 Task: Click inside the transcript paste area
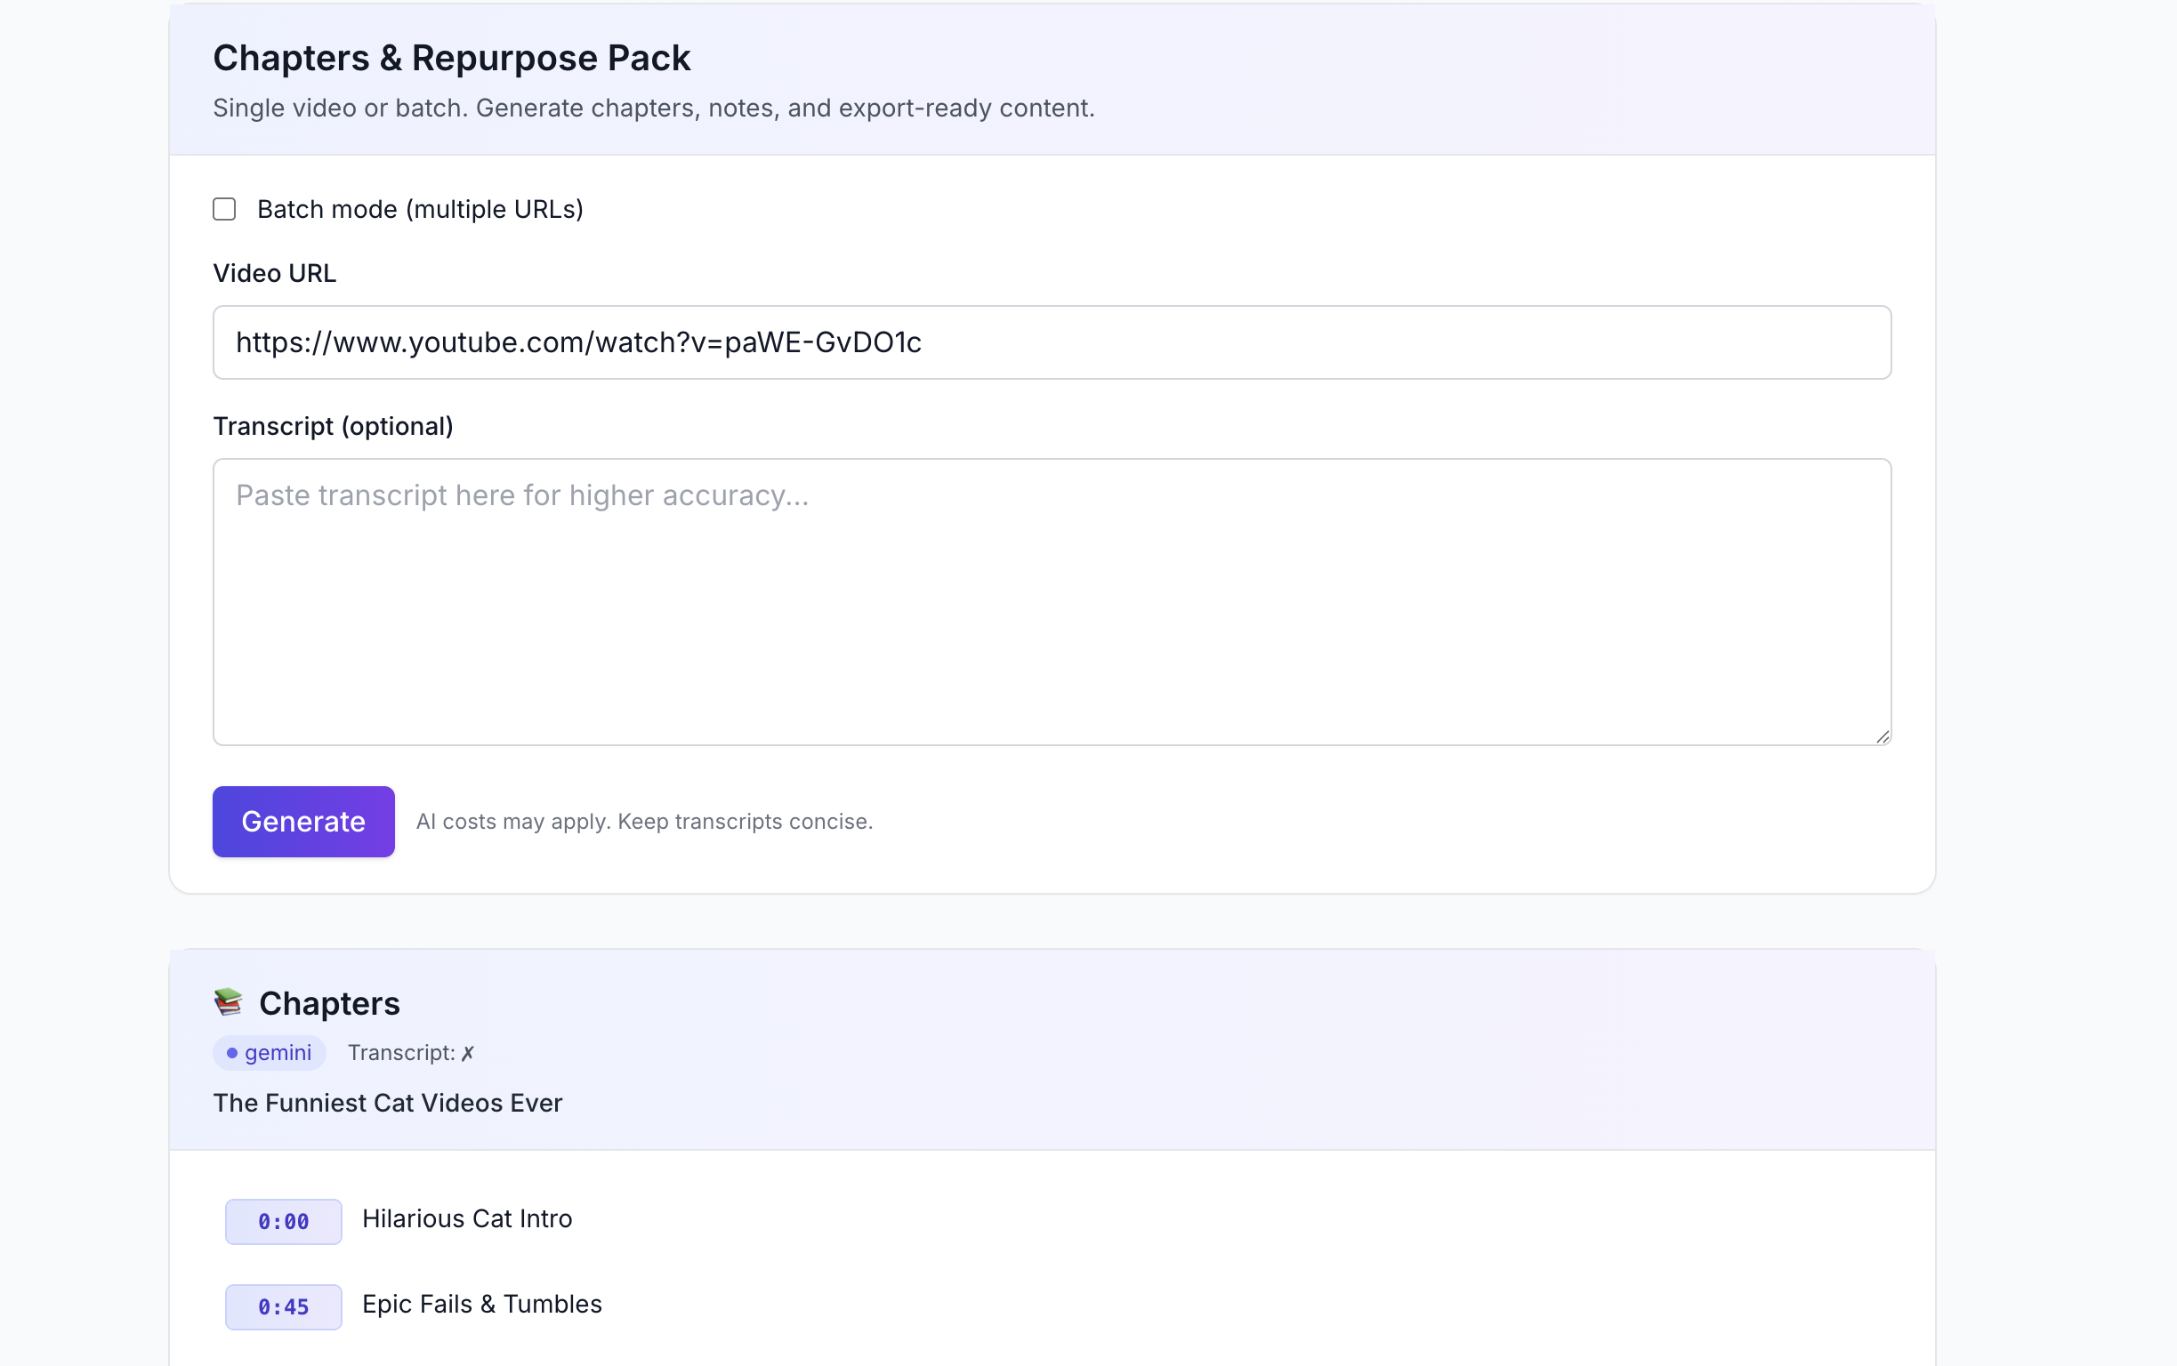pos(1051,601)
